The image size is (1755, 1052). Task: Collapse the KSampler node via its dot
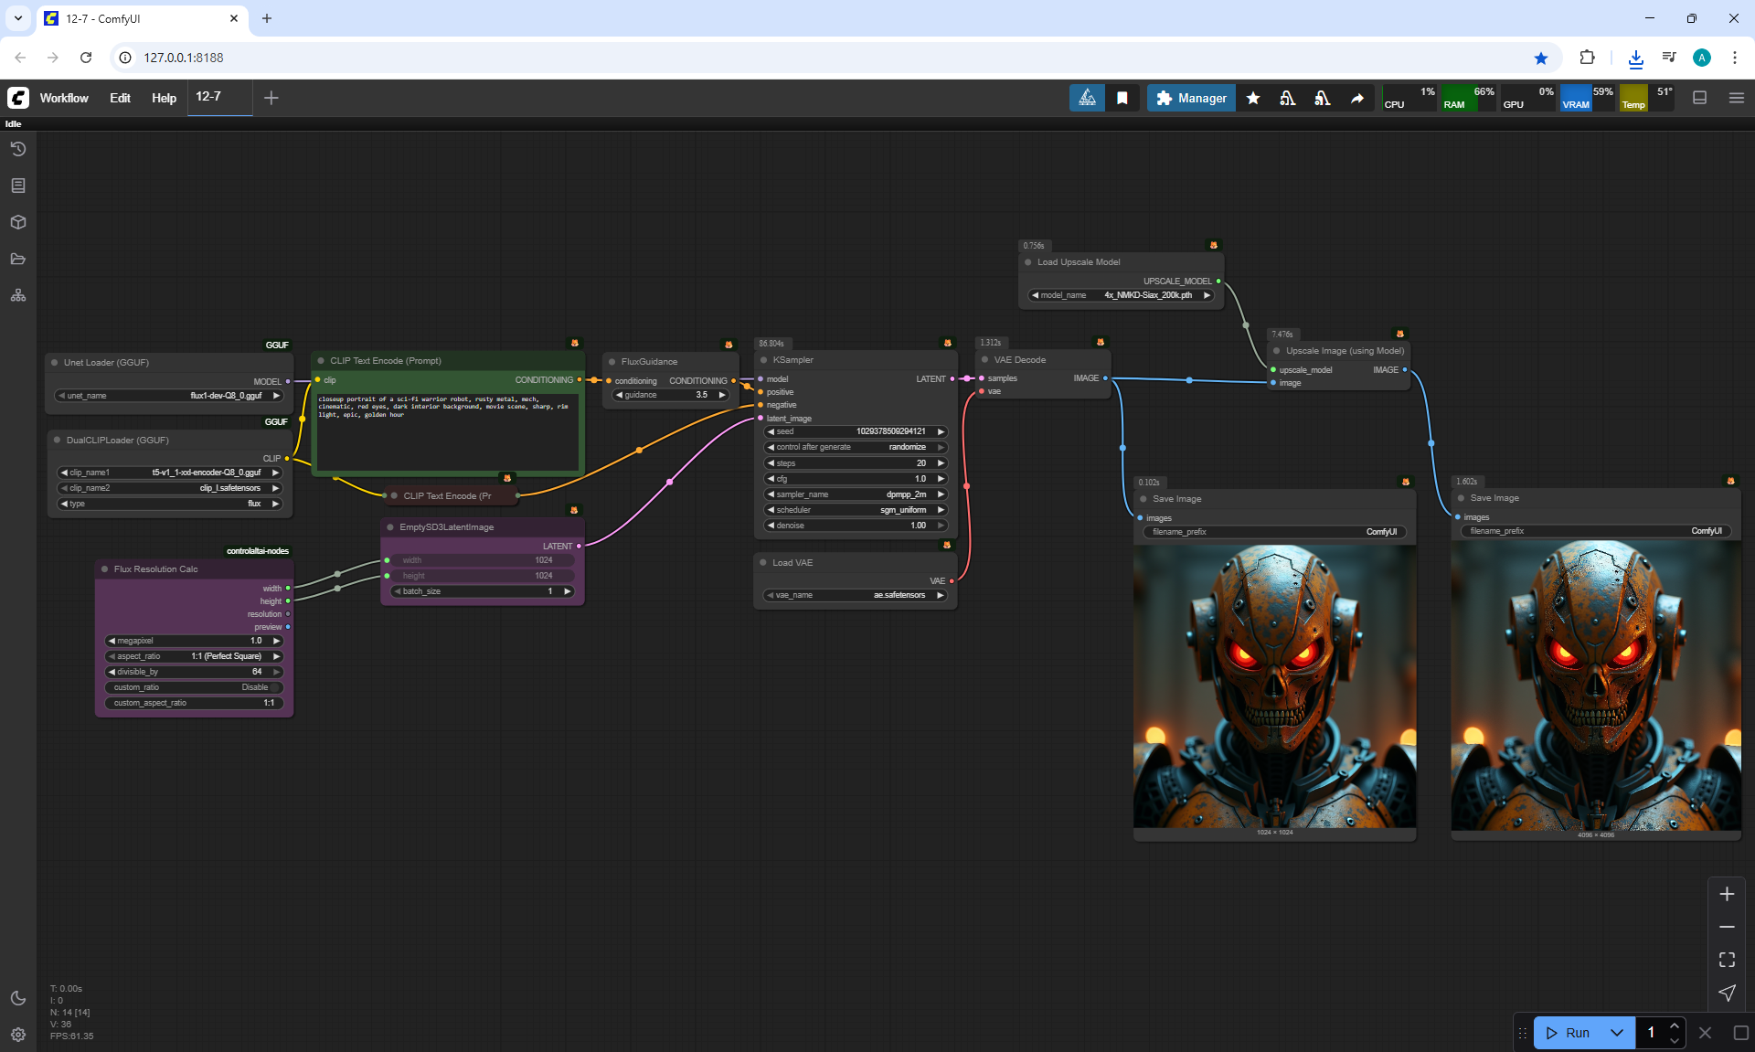coord(764,360)
